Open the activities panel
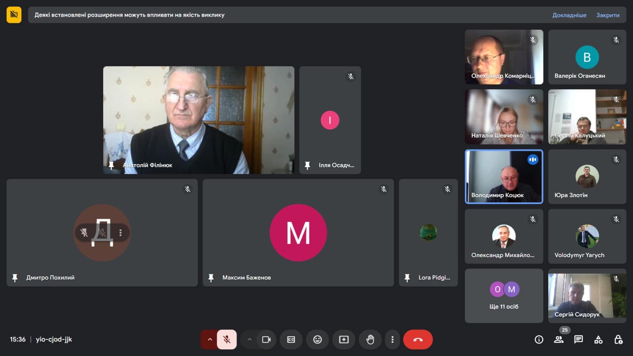This screenshot has height=356, width=633. [x=598, y=339]
